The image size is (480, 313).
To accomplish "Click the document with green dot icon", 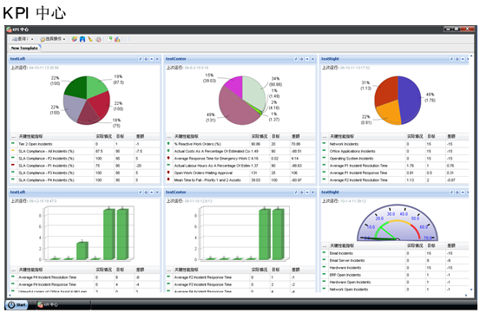I will coord(110,39).
